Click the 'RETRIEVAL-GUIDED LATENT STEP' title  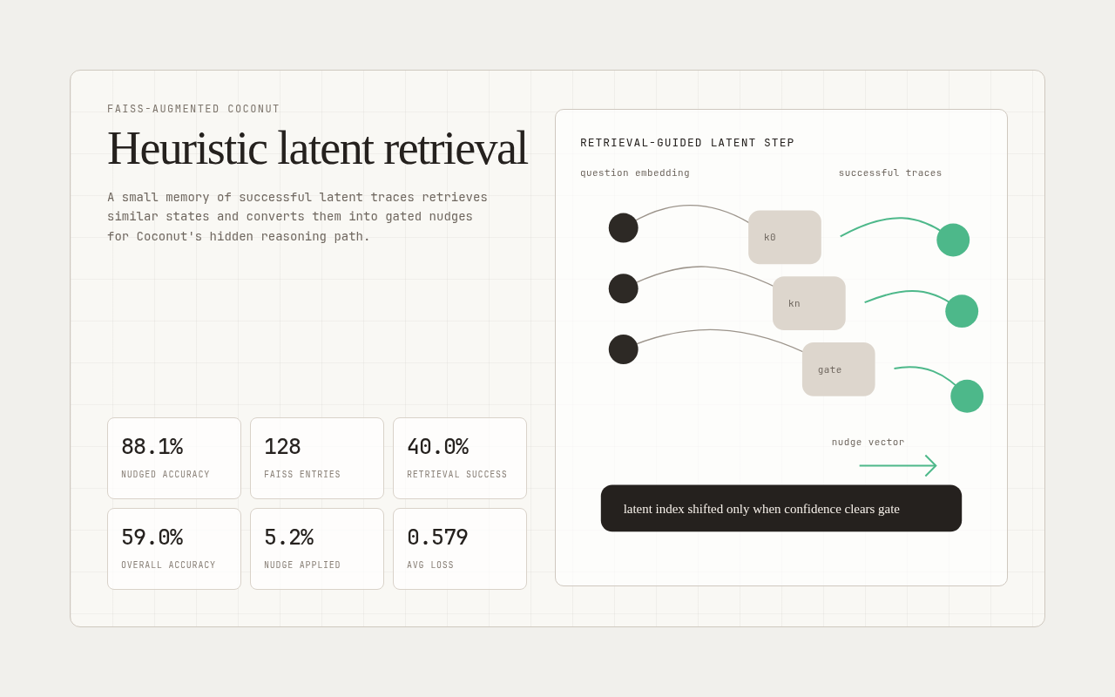click(x=687, y=143)
